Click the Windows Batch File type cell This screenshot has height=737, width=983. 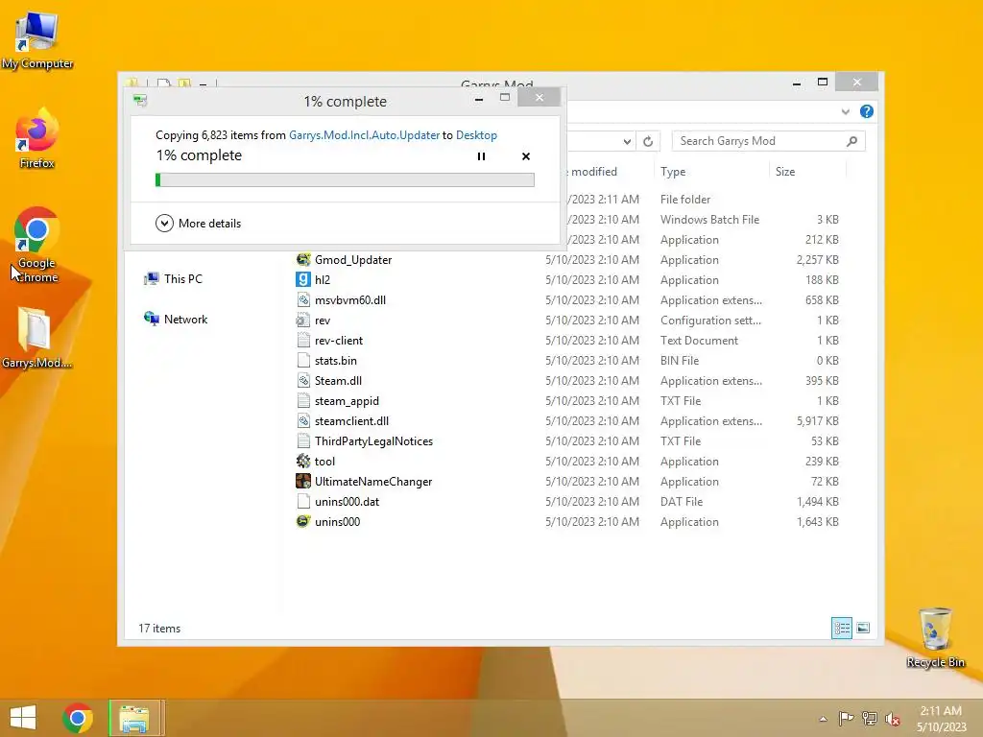coord(709,220)
